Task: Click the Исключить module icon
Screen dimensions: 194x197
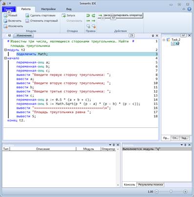Action: (x=5, y=26)
